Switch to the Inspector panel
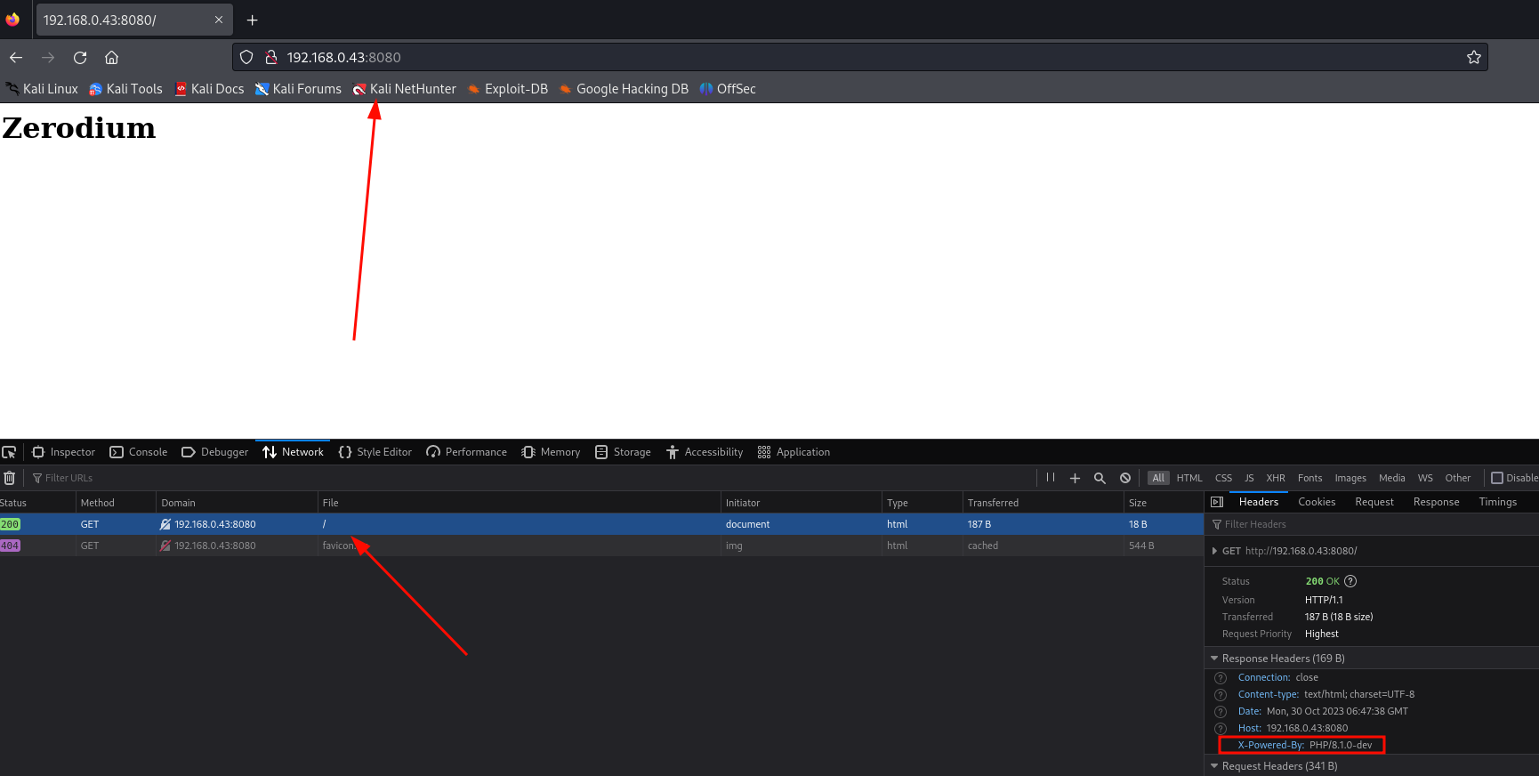 coord(63,452)
